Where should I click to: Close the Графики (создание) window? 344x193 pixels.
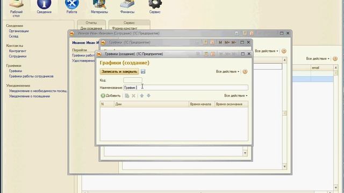(249, 54)
